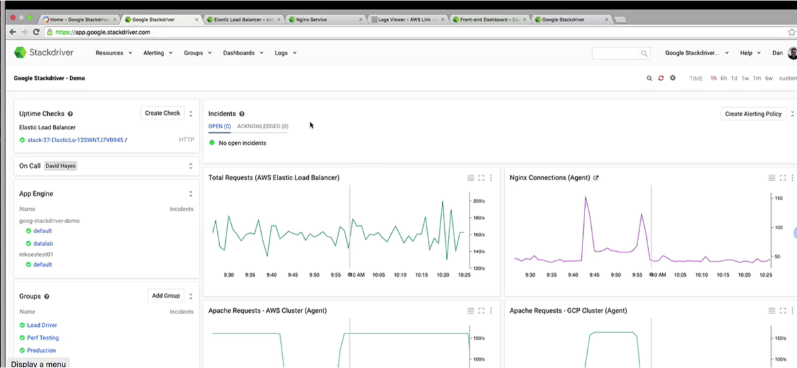Show the legend list for Total Requests chart
The height and width of the screenshot is (368, 797).
(x=471, y=178)
